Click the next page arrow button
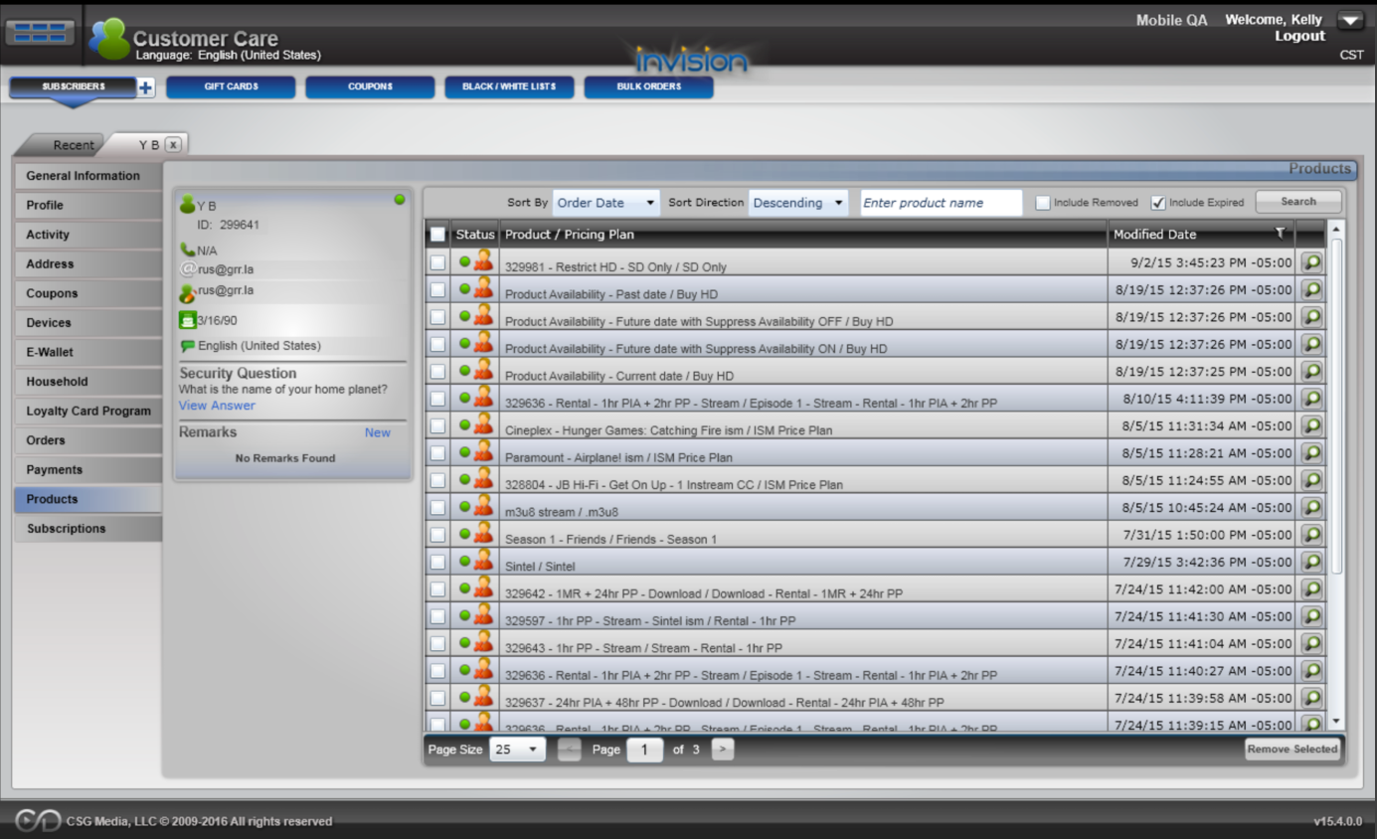This screenshot has width=1377, height=839. [723, 750]
